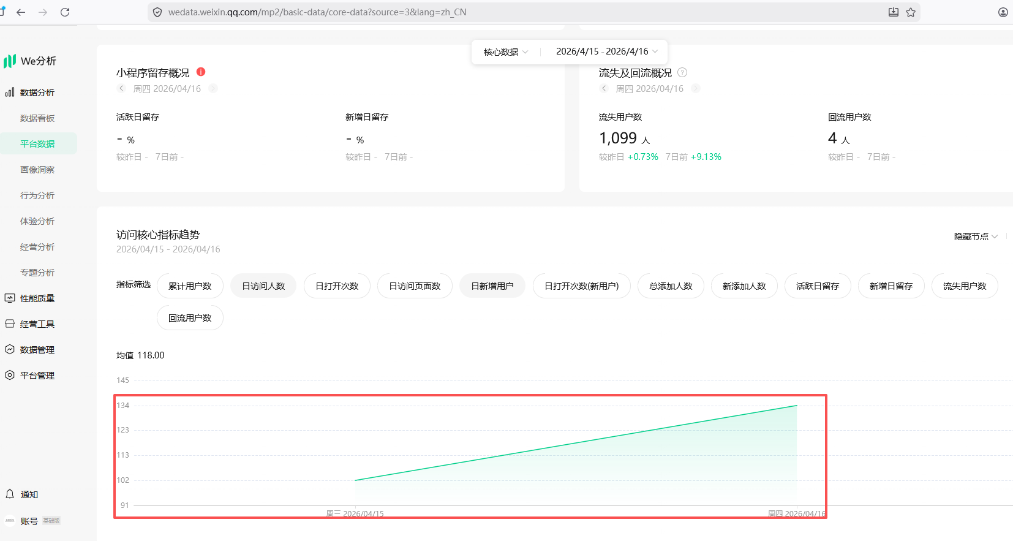Screen dimensions: 1013x541
Task: Open the browser profile account icon
Action: 1003,12
